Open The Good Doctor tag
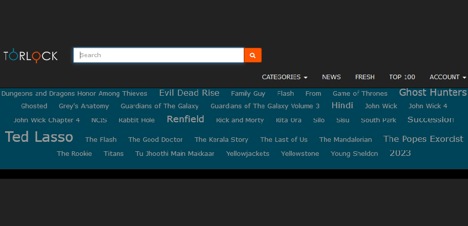 pyautogui.click(x=155, y=139)
